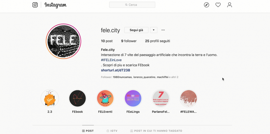
Task: Focus the Cerca search field
Action: pyautogui.click(x=132, y=5)
